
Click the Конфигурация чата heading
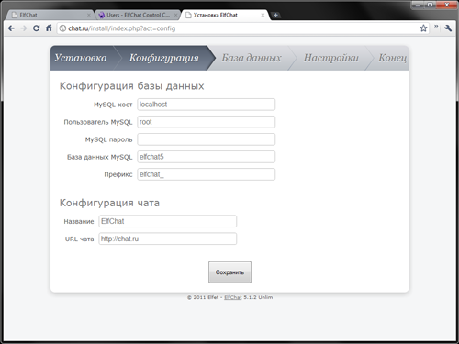click(x=109, y=203)
